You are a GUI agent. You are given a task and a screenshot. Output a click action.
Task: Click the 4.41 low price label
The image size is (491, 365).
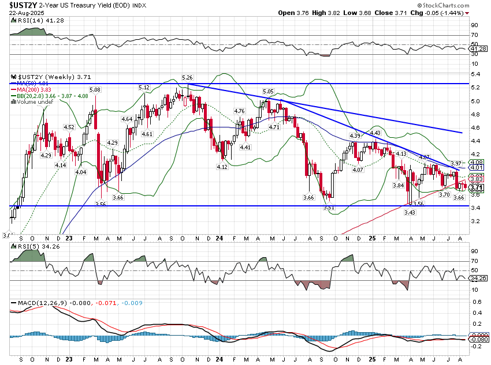(245, 147)
